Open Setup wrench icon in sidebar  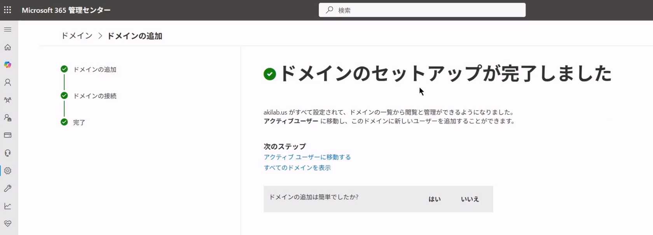[x=8, y=188]
